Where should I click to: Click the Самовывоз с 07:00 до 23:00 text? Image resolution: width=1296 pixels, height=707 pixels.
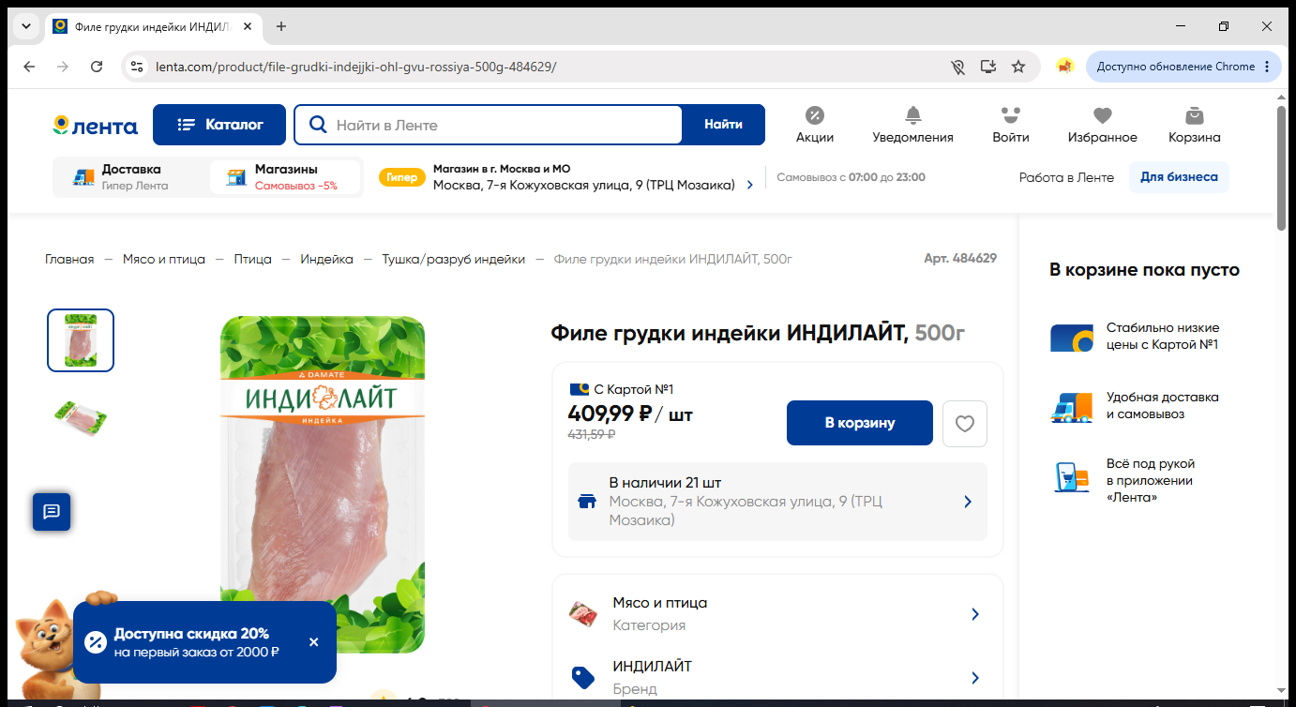pyautogui.click(x=851, y=177)
